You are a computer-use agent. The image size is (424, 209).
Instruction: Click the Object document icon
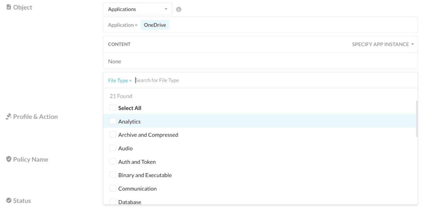(x=8, y=7)
